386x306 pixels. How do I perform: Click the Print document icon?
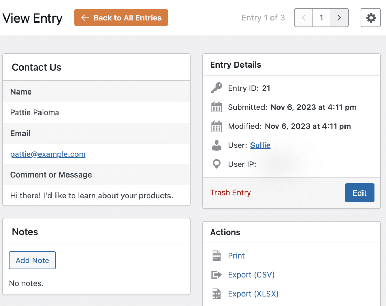pos(217,256)
